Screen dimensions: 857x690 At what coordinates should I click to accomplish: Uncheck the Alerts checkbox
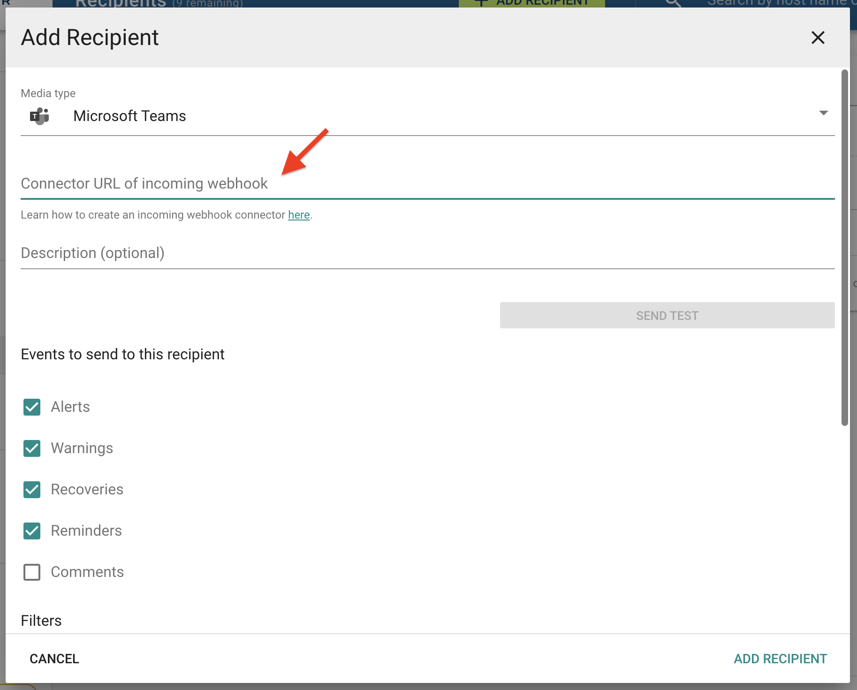(32, 407)
